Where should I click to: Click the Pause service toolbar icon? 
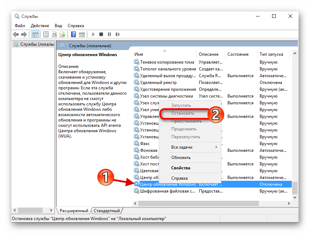[x=109, y=34]
